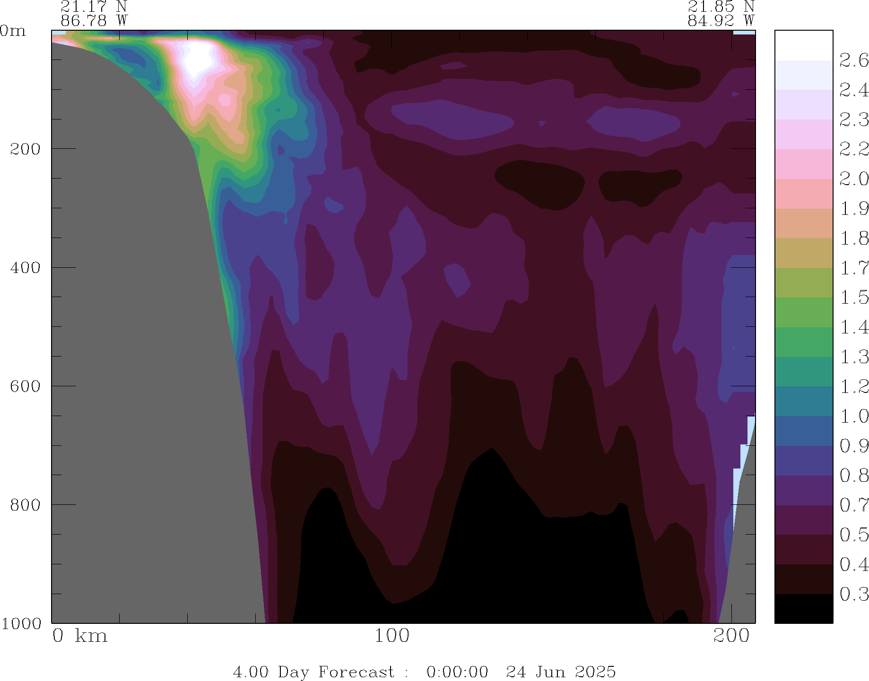Viewport: 869px width, 681px height.
Task: Select the green colorbar band between 1.4 and 1.5
Action: click(x=803, y=312)
